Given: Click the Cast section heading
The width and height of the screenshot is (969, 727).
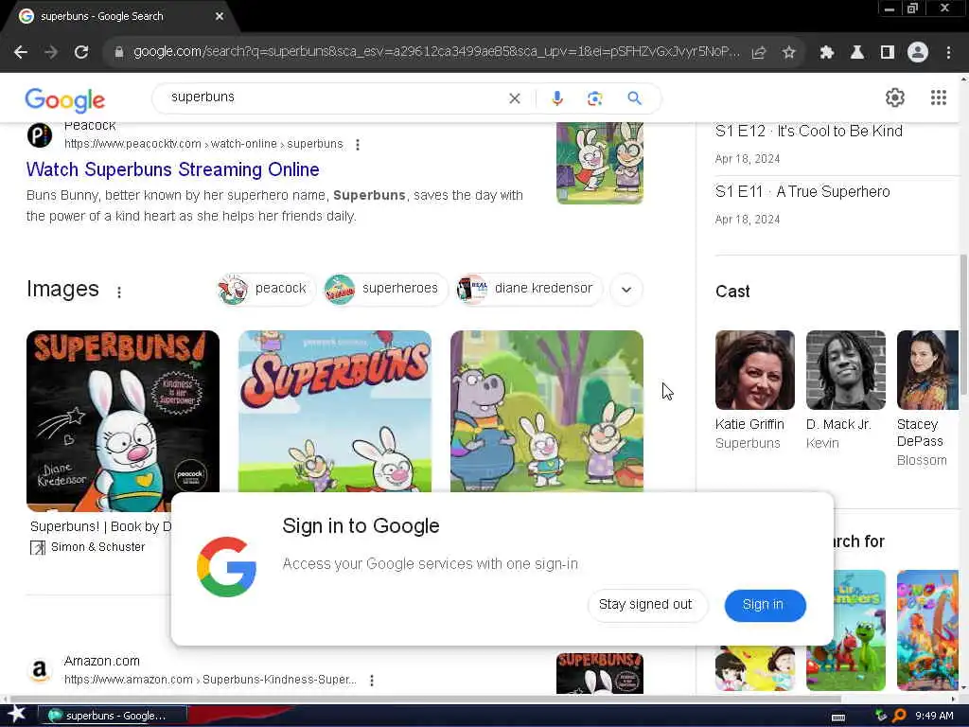Looking at the screenshot, I should [732, 292].
